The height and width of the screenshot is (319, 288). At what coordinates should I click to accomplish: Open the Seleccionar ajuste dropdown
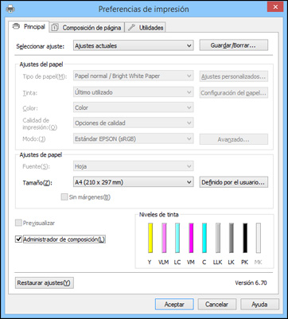coord(134,45)
